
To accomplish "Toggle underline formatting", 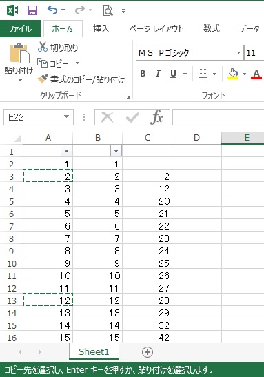I will 173,74.
